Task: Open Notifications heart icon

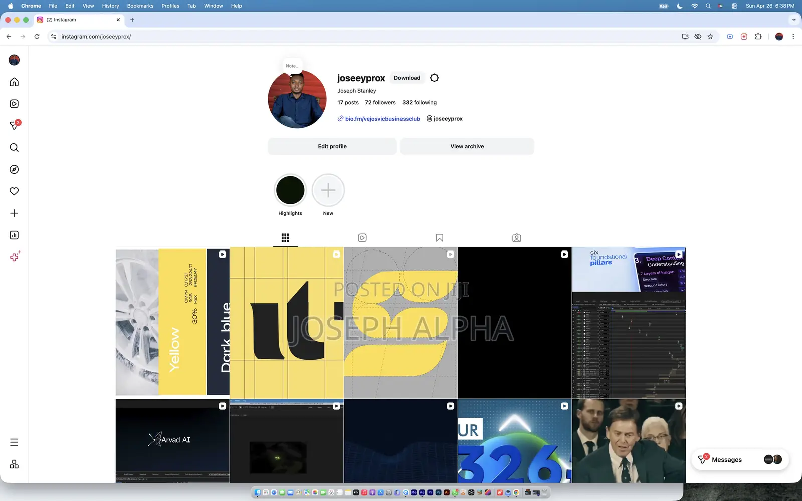Action: click(x=14, y=191)
